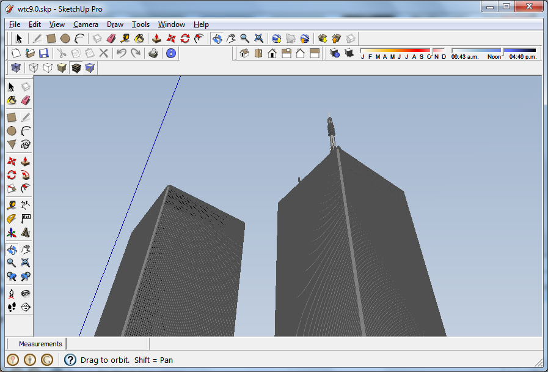Select the Protractor tool in left toolbar
Image resolution: width=548 pixels, height=372 pixels.
(x=12, y=219)
